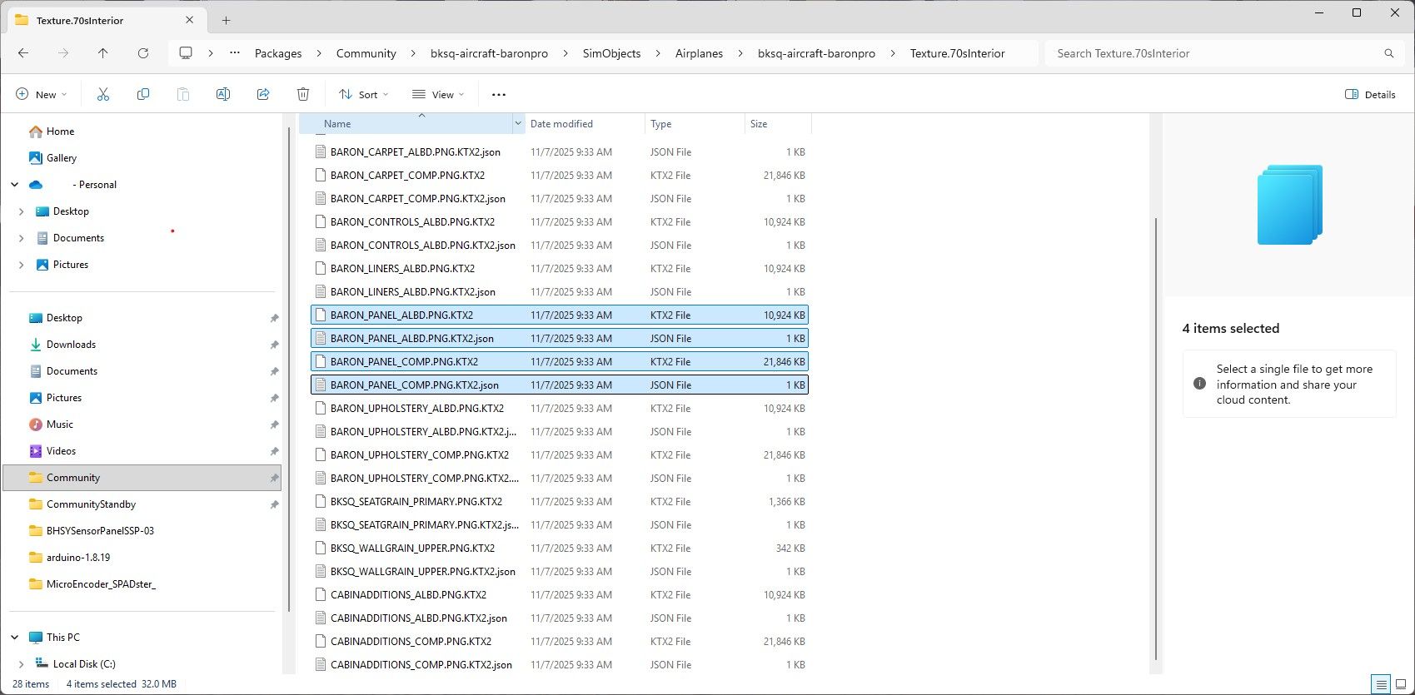Click Packages in the breadcrumb
The width and height of the screenshot is (1415, 695).
(x=278, y=53)
